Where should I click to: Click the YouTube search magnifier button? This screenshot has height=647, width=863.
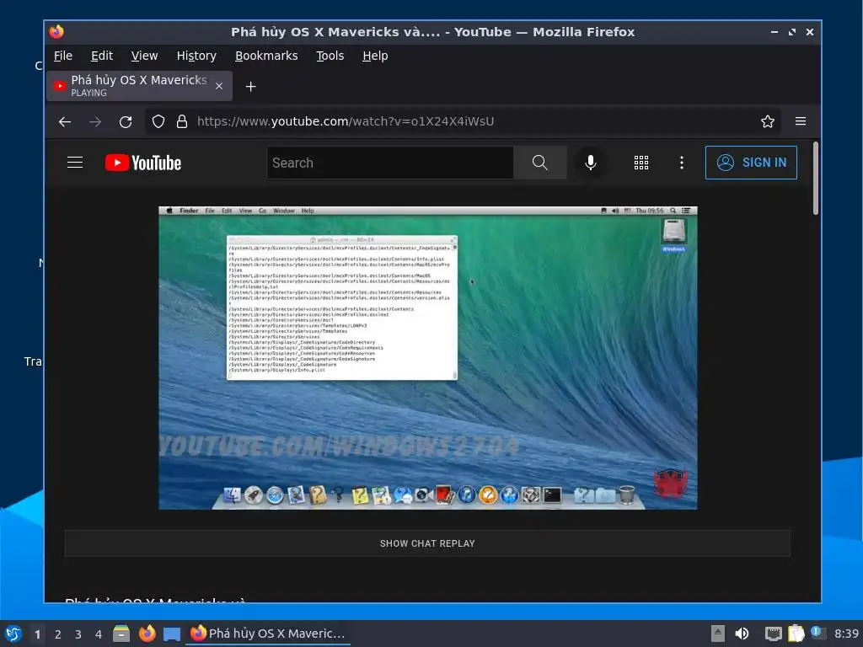pos(540,163)
